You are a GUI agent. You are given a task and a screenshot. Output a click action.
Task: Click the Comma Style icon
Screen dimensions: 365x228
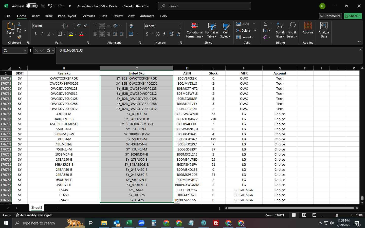tap(164, 34)
